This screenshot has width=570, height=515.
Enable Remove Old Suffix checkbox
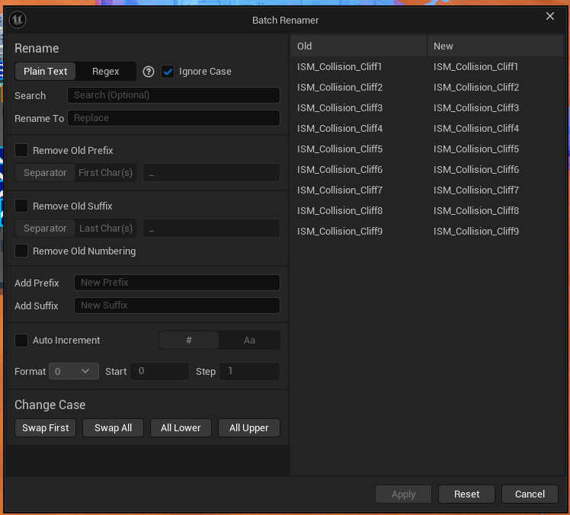pyautogui.click(x=21, y=206)
